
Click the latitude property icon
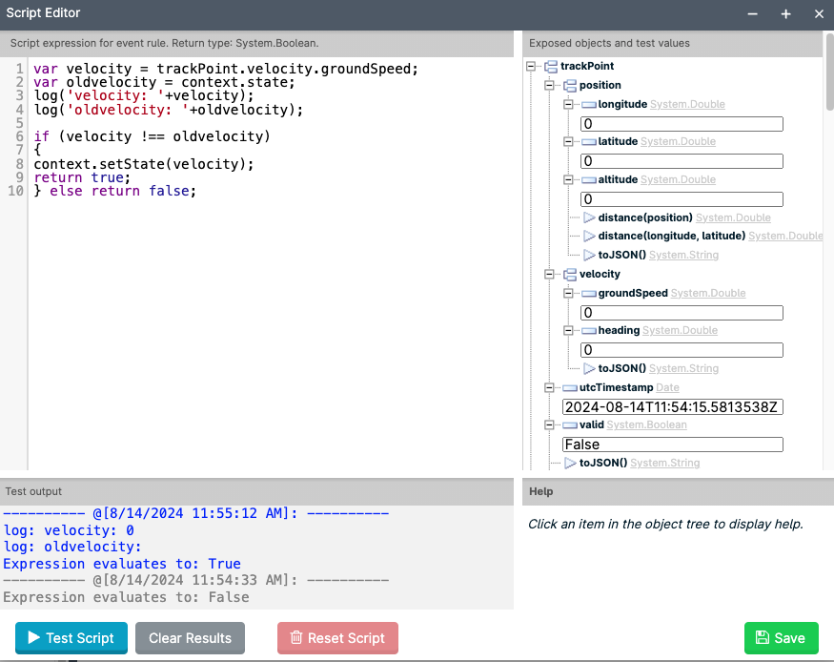pyautogui.click(x=589, y=142)
